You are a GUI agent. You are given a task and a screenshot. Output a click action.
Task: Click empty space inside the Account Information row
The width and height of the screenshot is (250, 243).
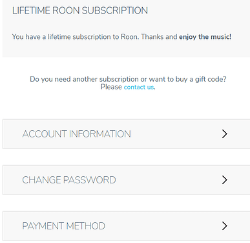pyautogui.click(x=176, y=134)
